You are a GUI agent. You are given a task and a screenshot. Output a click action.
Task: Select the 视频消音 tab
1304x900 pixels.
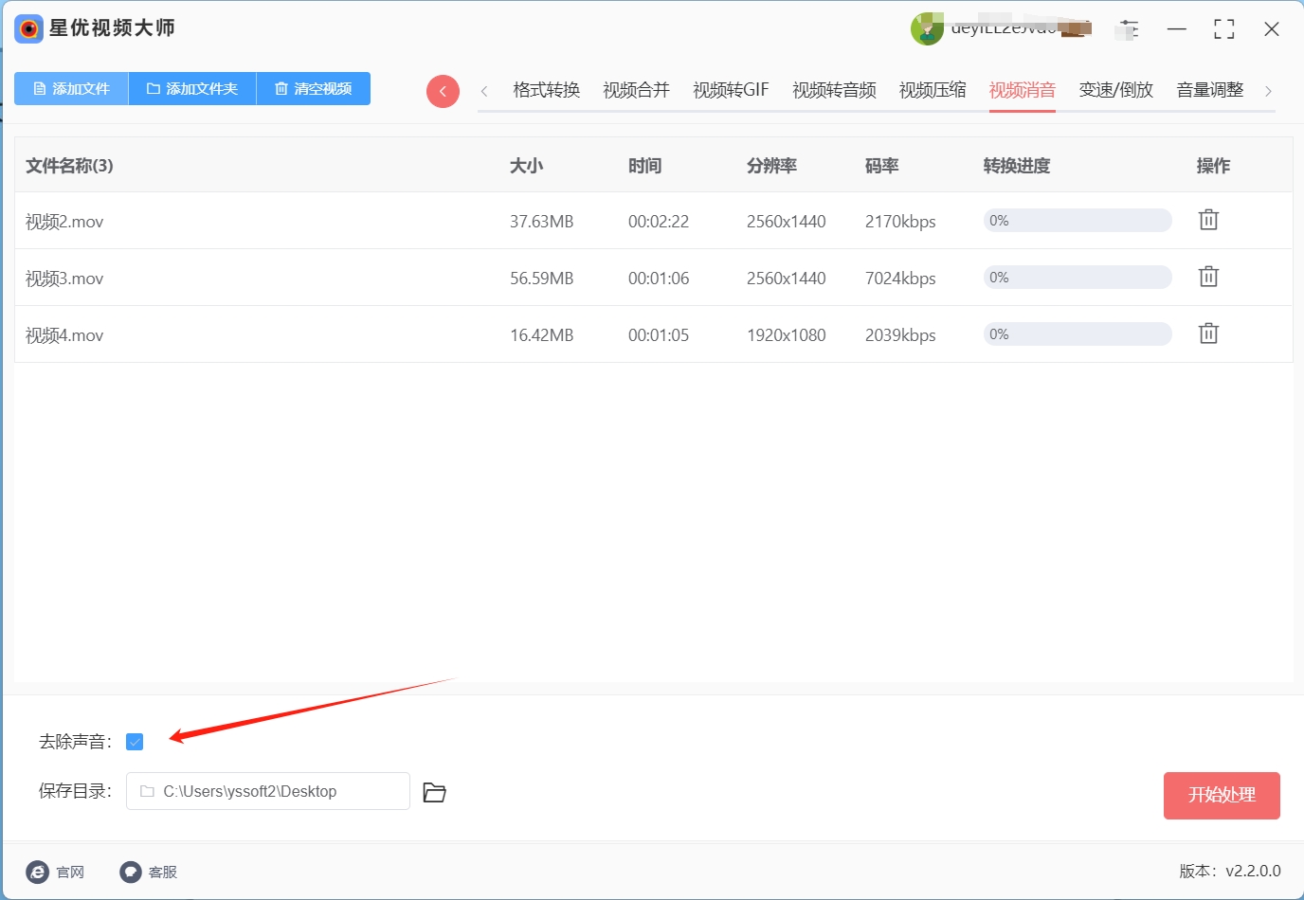pos(1023,90)
